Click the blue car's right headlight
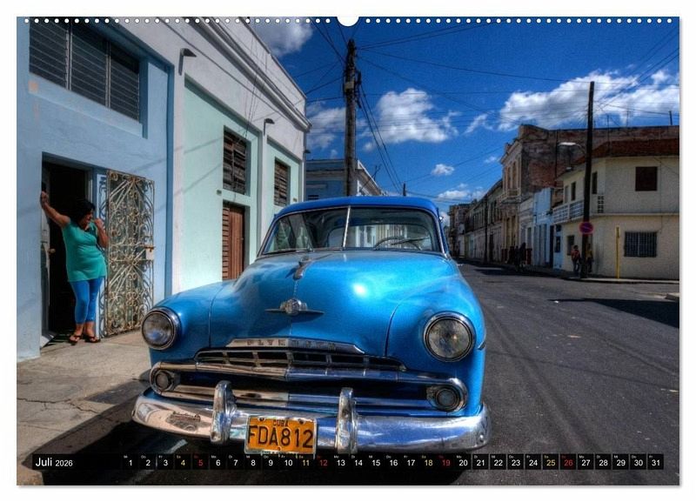 pyautogui.click(x=448, y=337)
